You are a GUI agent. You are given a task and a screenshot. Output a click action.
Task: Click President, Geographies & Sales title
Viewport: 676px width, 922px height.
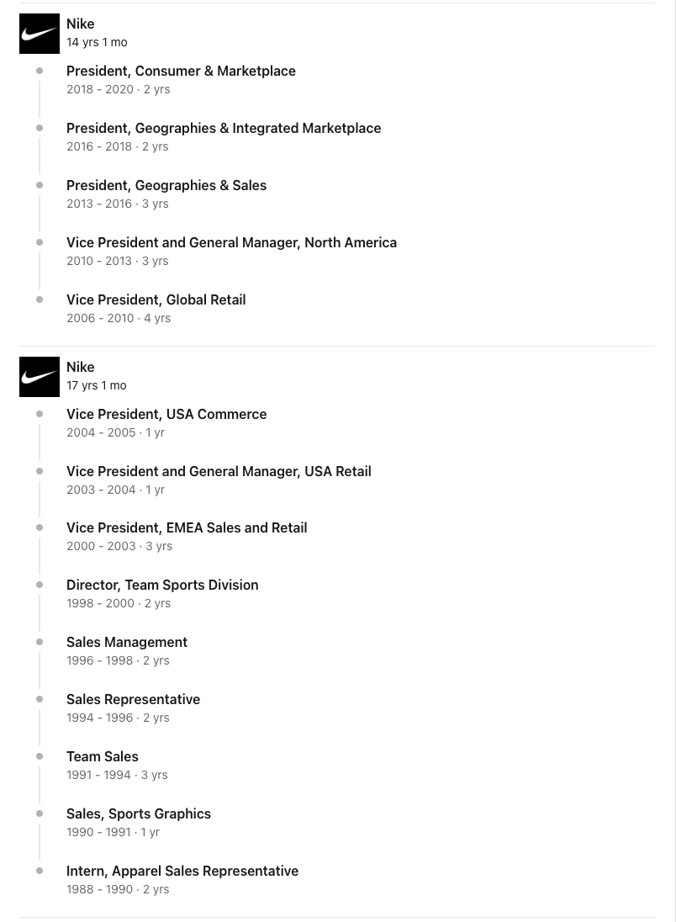coord(166,185)
